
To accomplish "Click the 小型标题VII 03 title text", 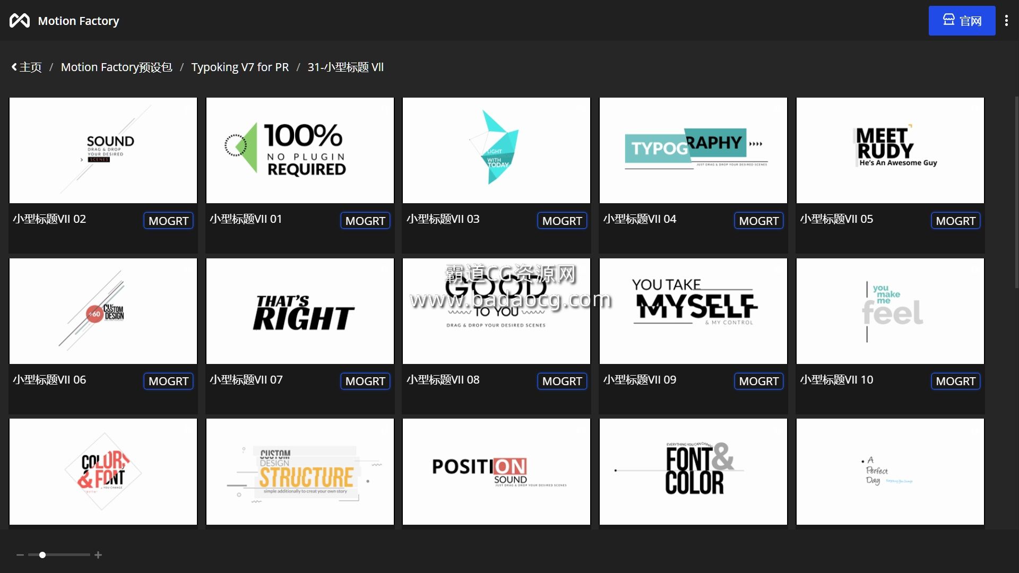I will point(443,219).
